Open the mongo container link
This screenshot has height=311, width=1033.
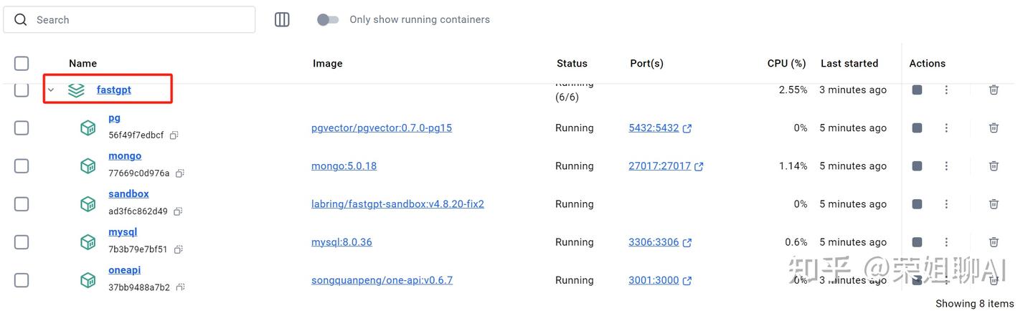pyautogui.click(x=125, y=155)
